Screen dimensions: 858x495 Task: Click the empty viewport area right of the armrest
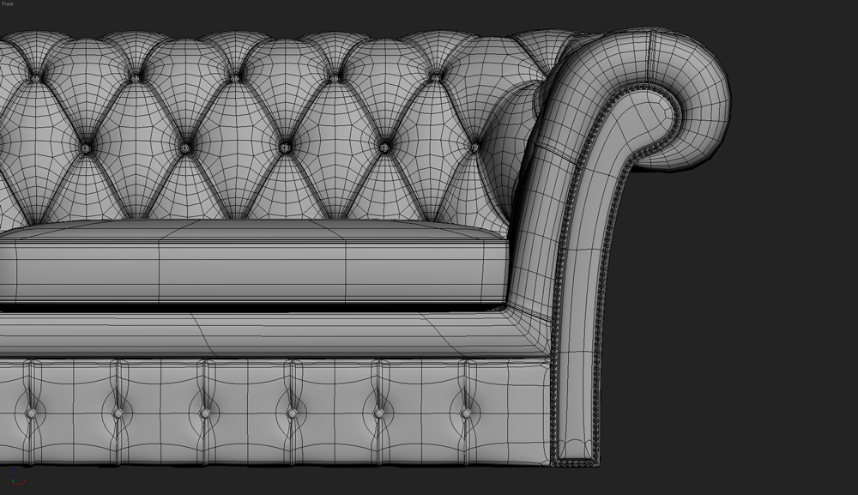coord(772,300)
